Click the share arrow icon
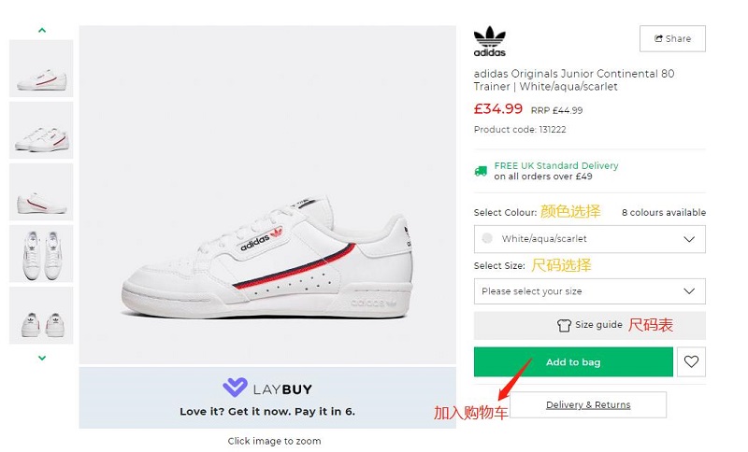 point(659,38)
